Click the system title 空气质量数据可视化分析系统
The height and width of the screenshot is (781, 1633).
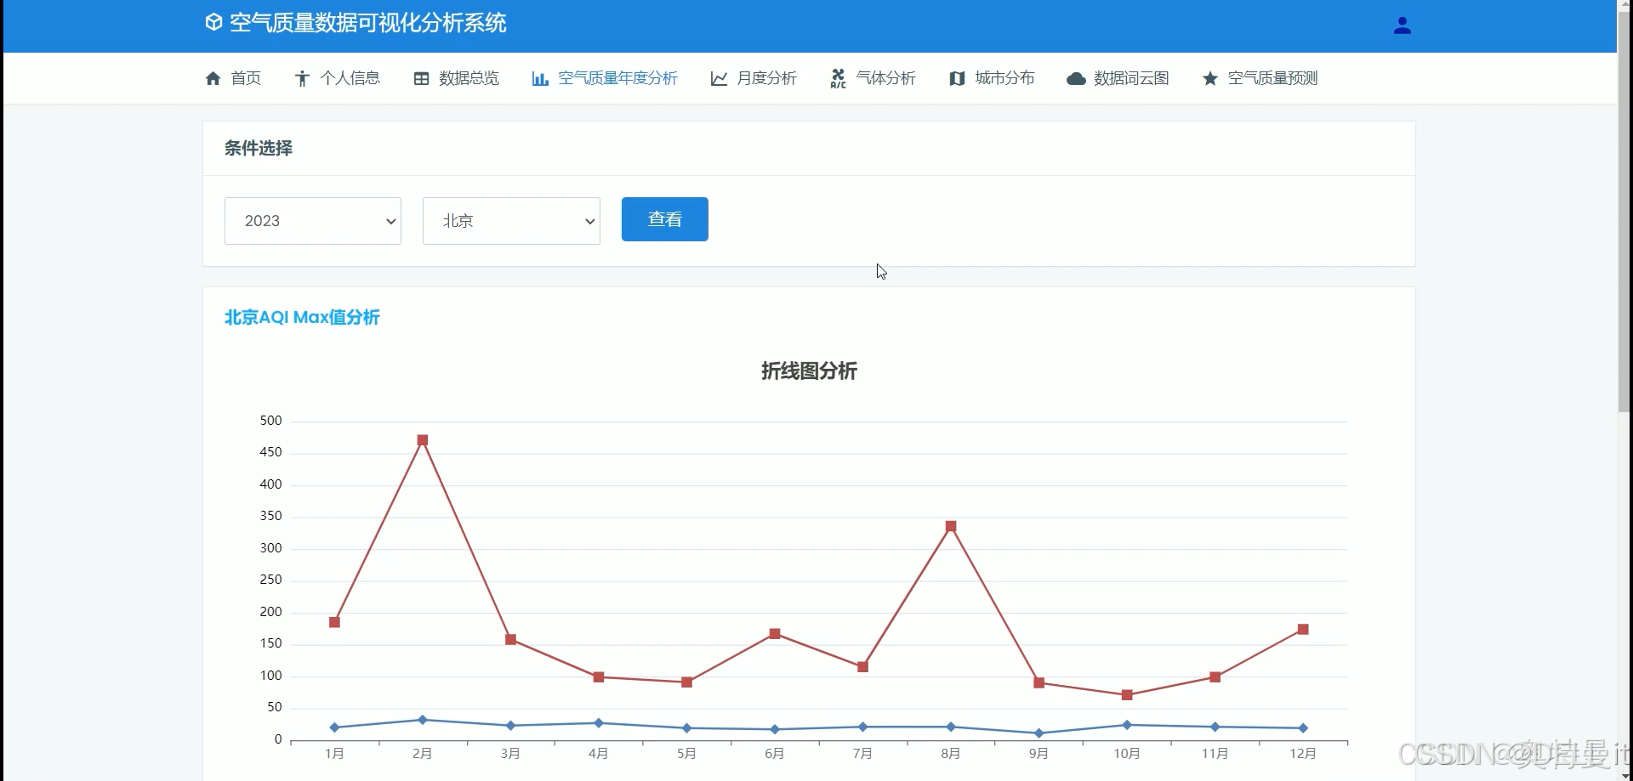pos(368,23)
